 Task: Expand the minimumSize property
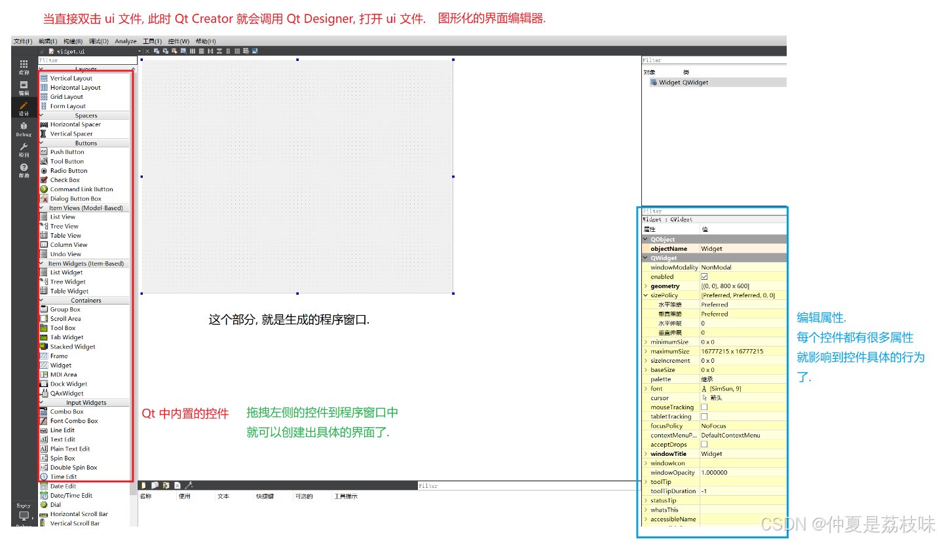646,342
